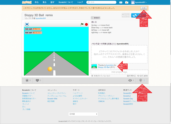Click the 共有 share button
This screenshot has height=124, width=171.
click(144, 8)
